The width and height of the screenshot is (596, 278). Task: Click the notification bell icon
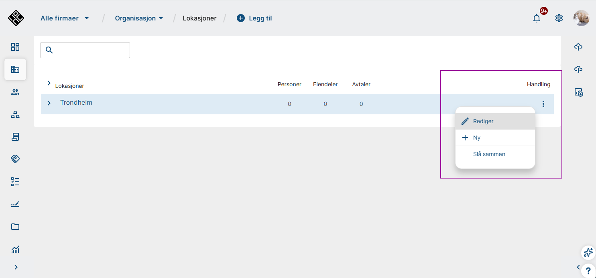(537, 18)
